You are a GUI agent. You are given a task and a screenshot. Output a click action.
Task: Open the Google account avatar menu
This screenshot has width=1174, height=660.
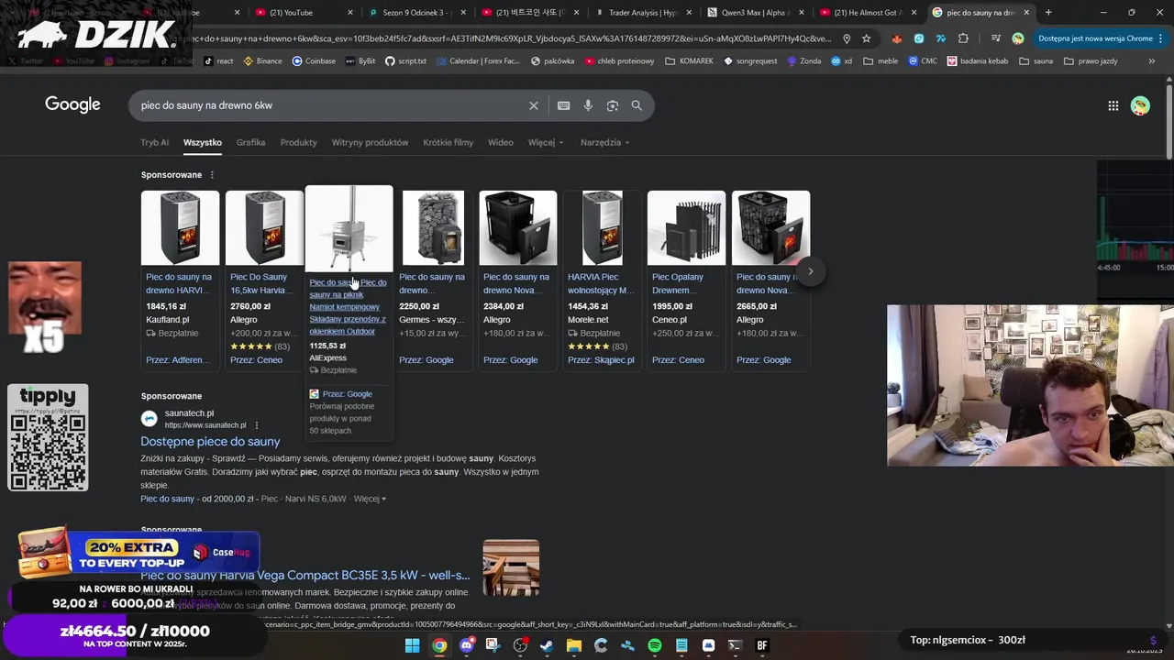click(1140, 105)
